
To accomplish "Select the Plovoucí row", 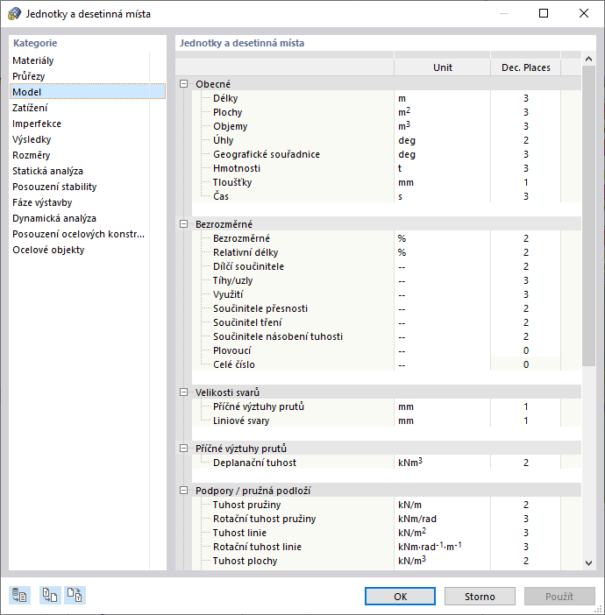I will [387, 350].
